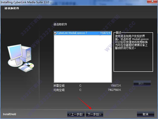The height and width of the screenshot is (119, 158).
Task: Click the 可用空间 available space label
Action: (59, 90)
